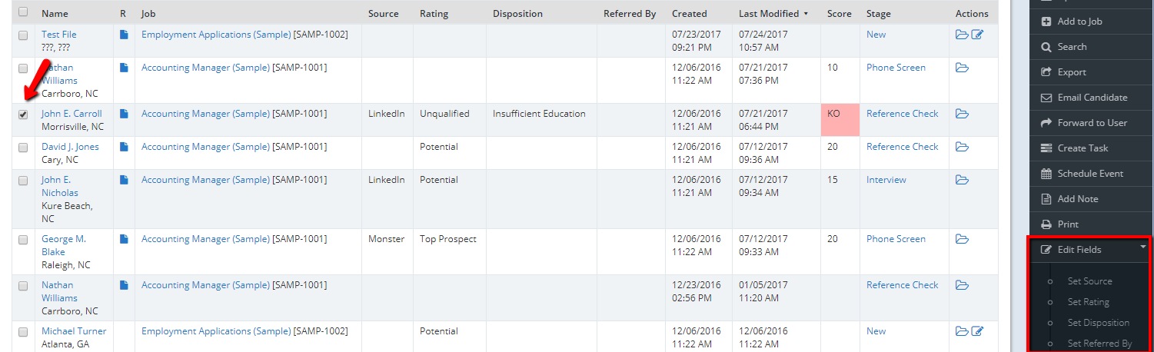Screen dimensions: 1154x352
Task: Click folder icon in George M. Blake row
Action: tap(961, 239)
